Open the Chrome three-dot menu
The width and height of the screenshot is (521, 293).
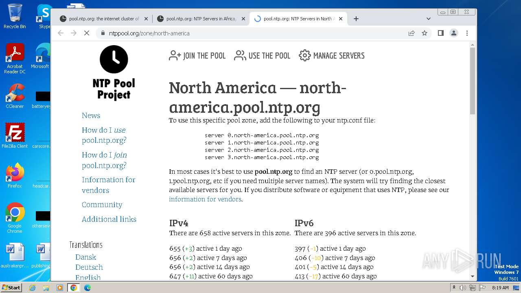tap(467, 33)
